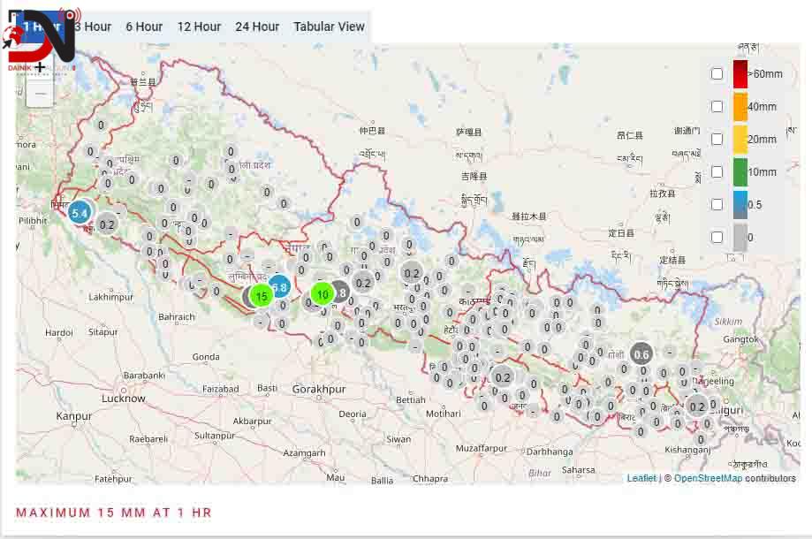Zoom out using the minus button
Viewport: 812px width, 539px height.
[x=41, y=94]
